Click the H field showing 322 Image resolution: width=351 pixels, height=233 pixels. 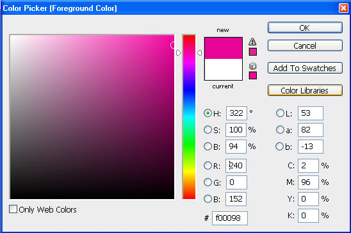tap(236, 113)
